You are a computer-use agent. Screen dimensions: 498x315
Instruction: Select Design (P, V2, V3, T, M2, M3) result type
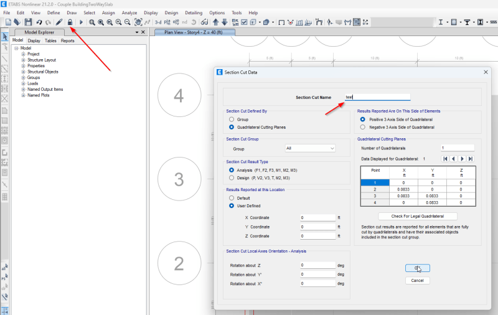pyautogui.click(x=232, y=178)
